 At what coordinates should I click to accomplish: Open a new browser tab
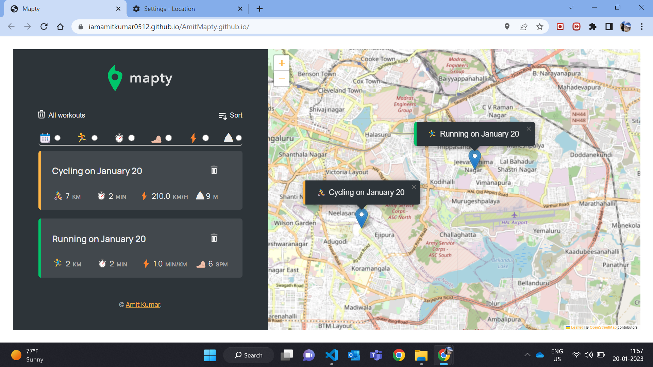pos(259,9)
